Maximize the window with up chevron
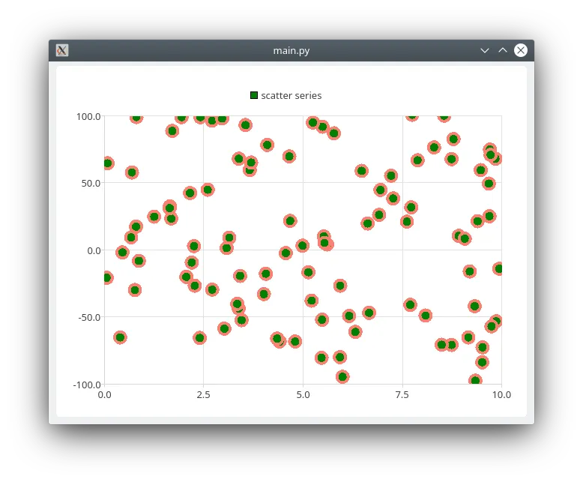The image size is (583, 482). 503,50
